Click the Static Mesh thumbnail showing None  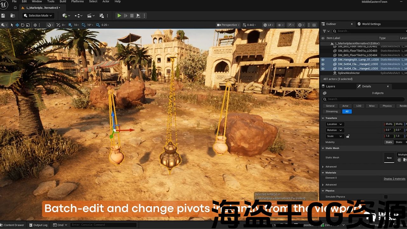coord(389,157)
